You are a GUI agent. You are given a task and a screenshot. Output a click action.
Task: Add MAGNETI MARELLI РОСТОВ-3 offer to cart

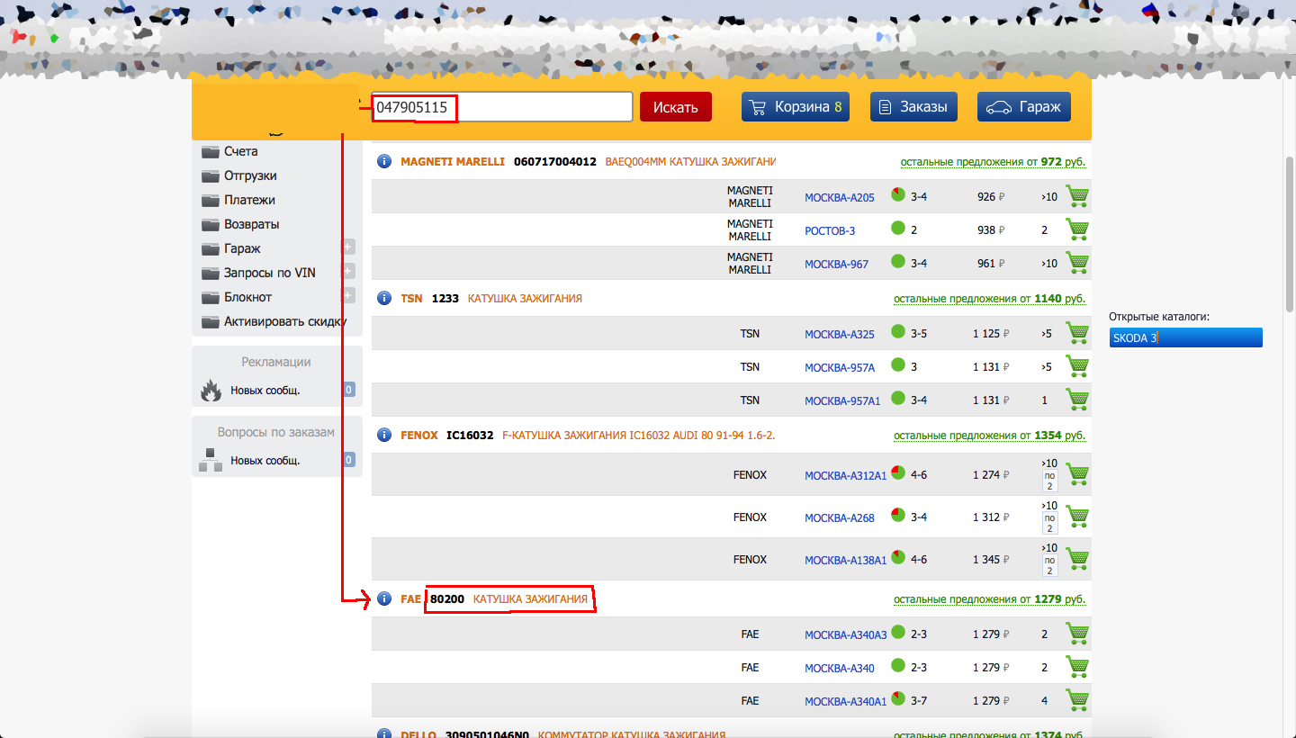pos(1077,229)
